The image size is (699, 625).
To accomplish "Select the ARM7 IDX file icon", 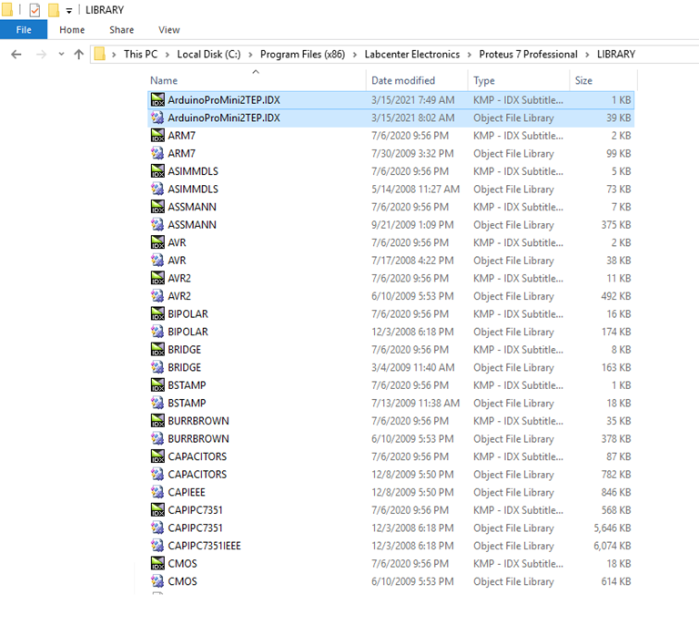I will pyautogui.click(x=157, y=136).
